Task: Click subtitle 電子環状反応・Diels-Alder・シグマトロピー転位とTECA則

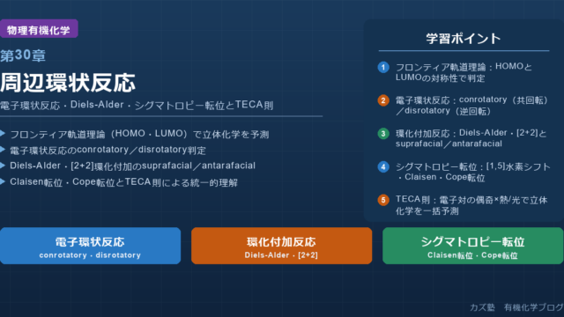Action: click(x=137, y=106)
